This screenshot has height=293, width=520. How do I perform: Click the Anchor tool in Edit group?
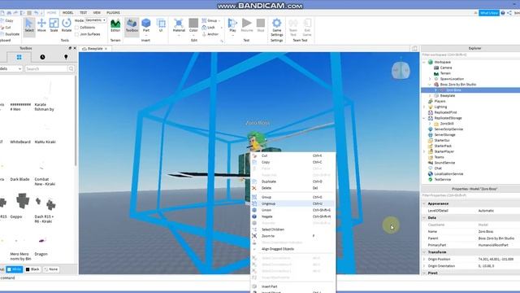tap(210, 34)
